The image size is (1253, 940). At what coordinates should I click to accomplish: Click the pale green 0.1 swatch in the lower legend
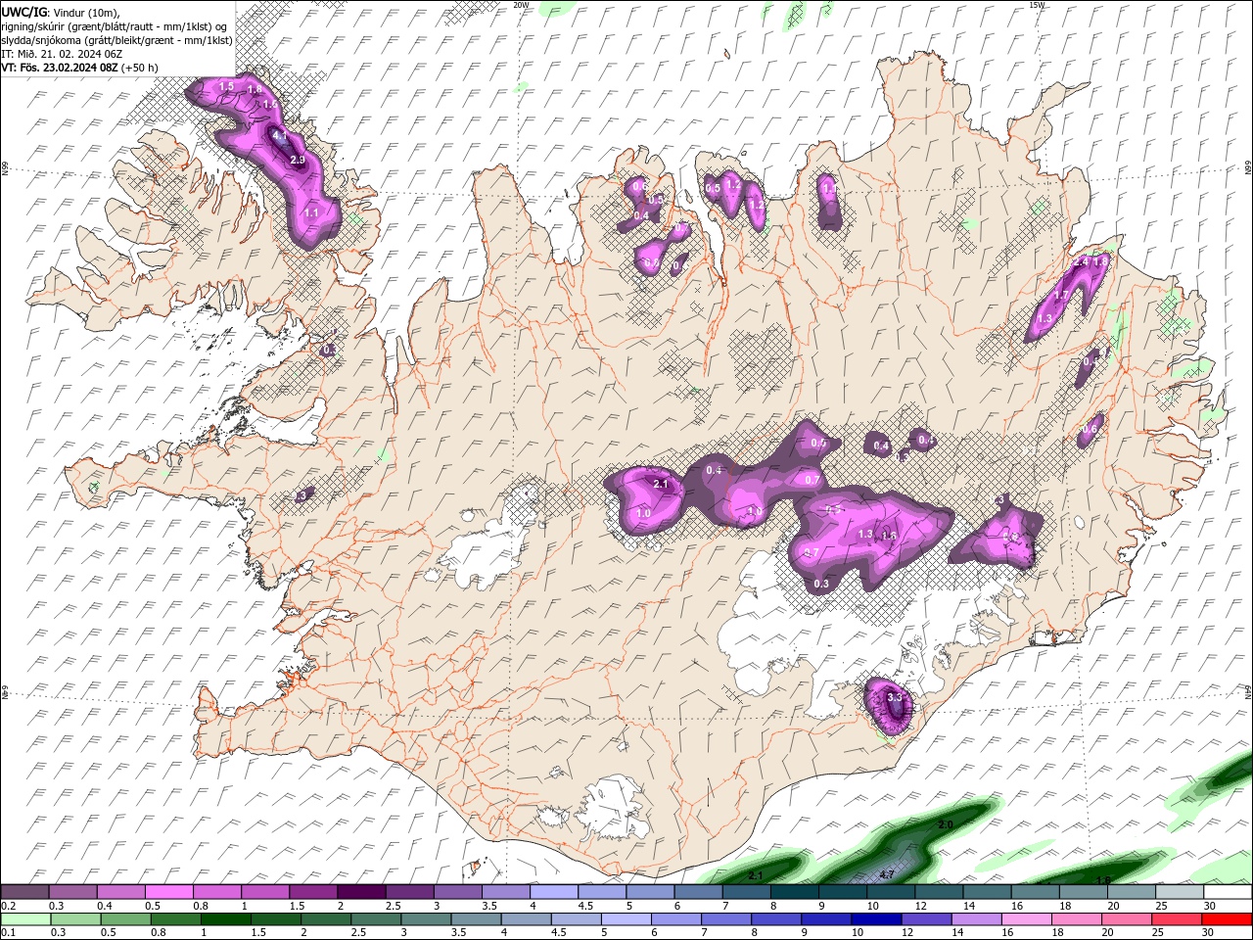[x=26, y=919]
